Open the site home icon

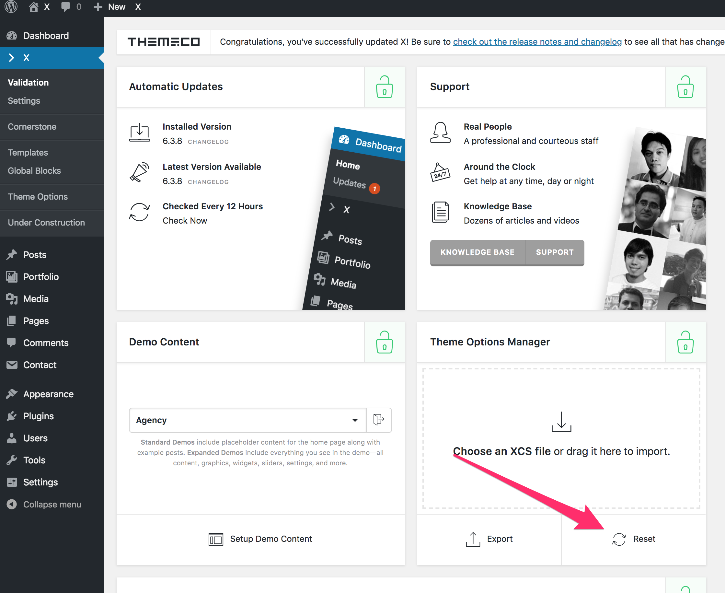coord(33,7)
